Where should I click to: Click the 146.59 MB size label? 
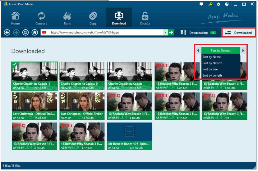pyautogui.click(x=136, y=148)
